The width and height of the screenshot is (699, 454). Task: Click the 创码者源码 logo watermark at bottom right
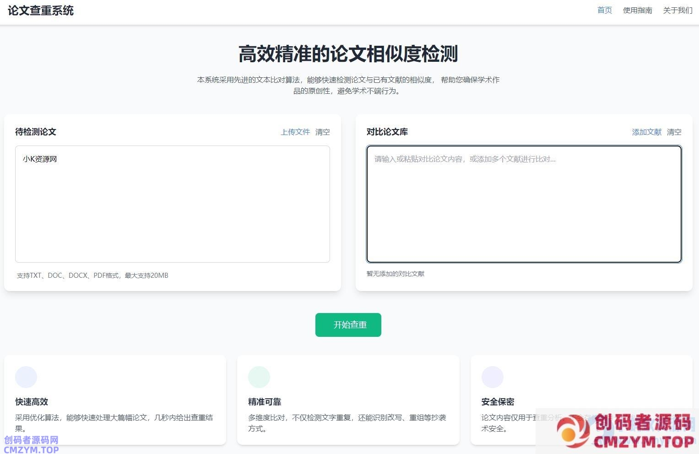625,431
